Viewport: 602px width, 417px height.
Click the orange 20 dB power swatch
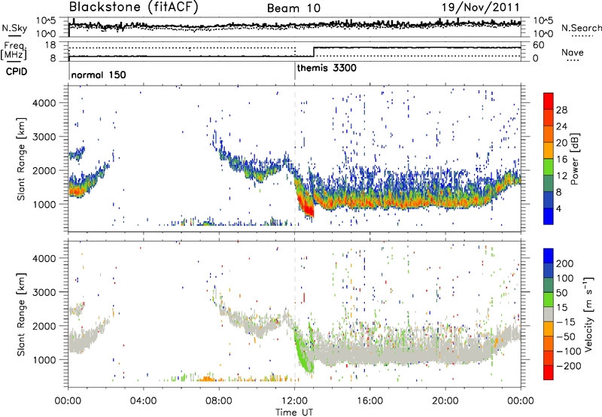tap(549, 134)
